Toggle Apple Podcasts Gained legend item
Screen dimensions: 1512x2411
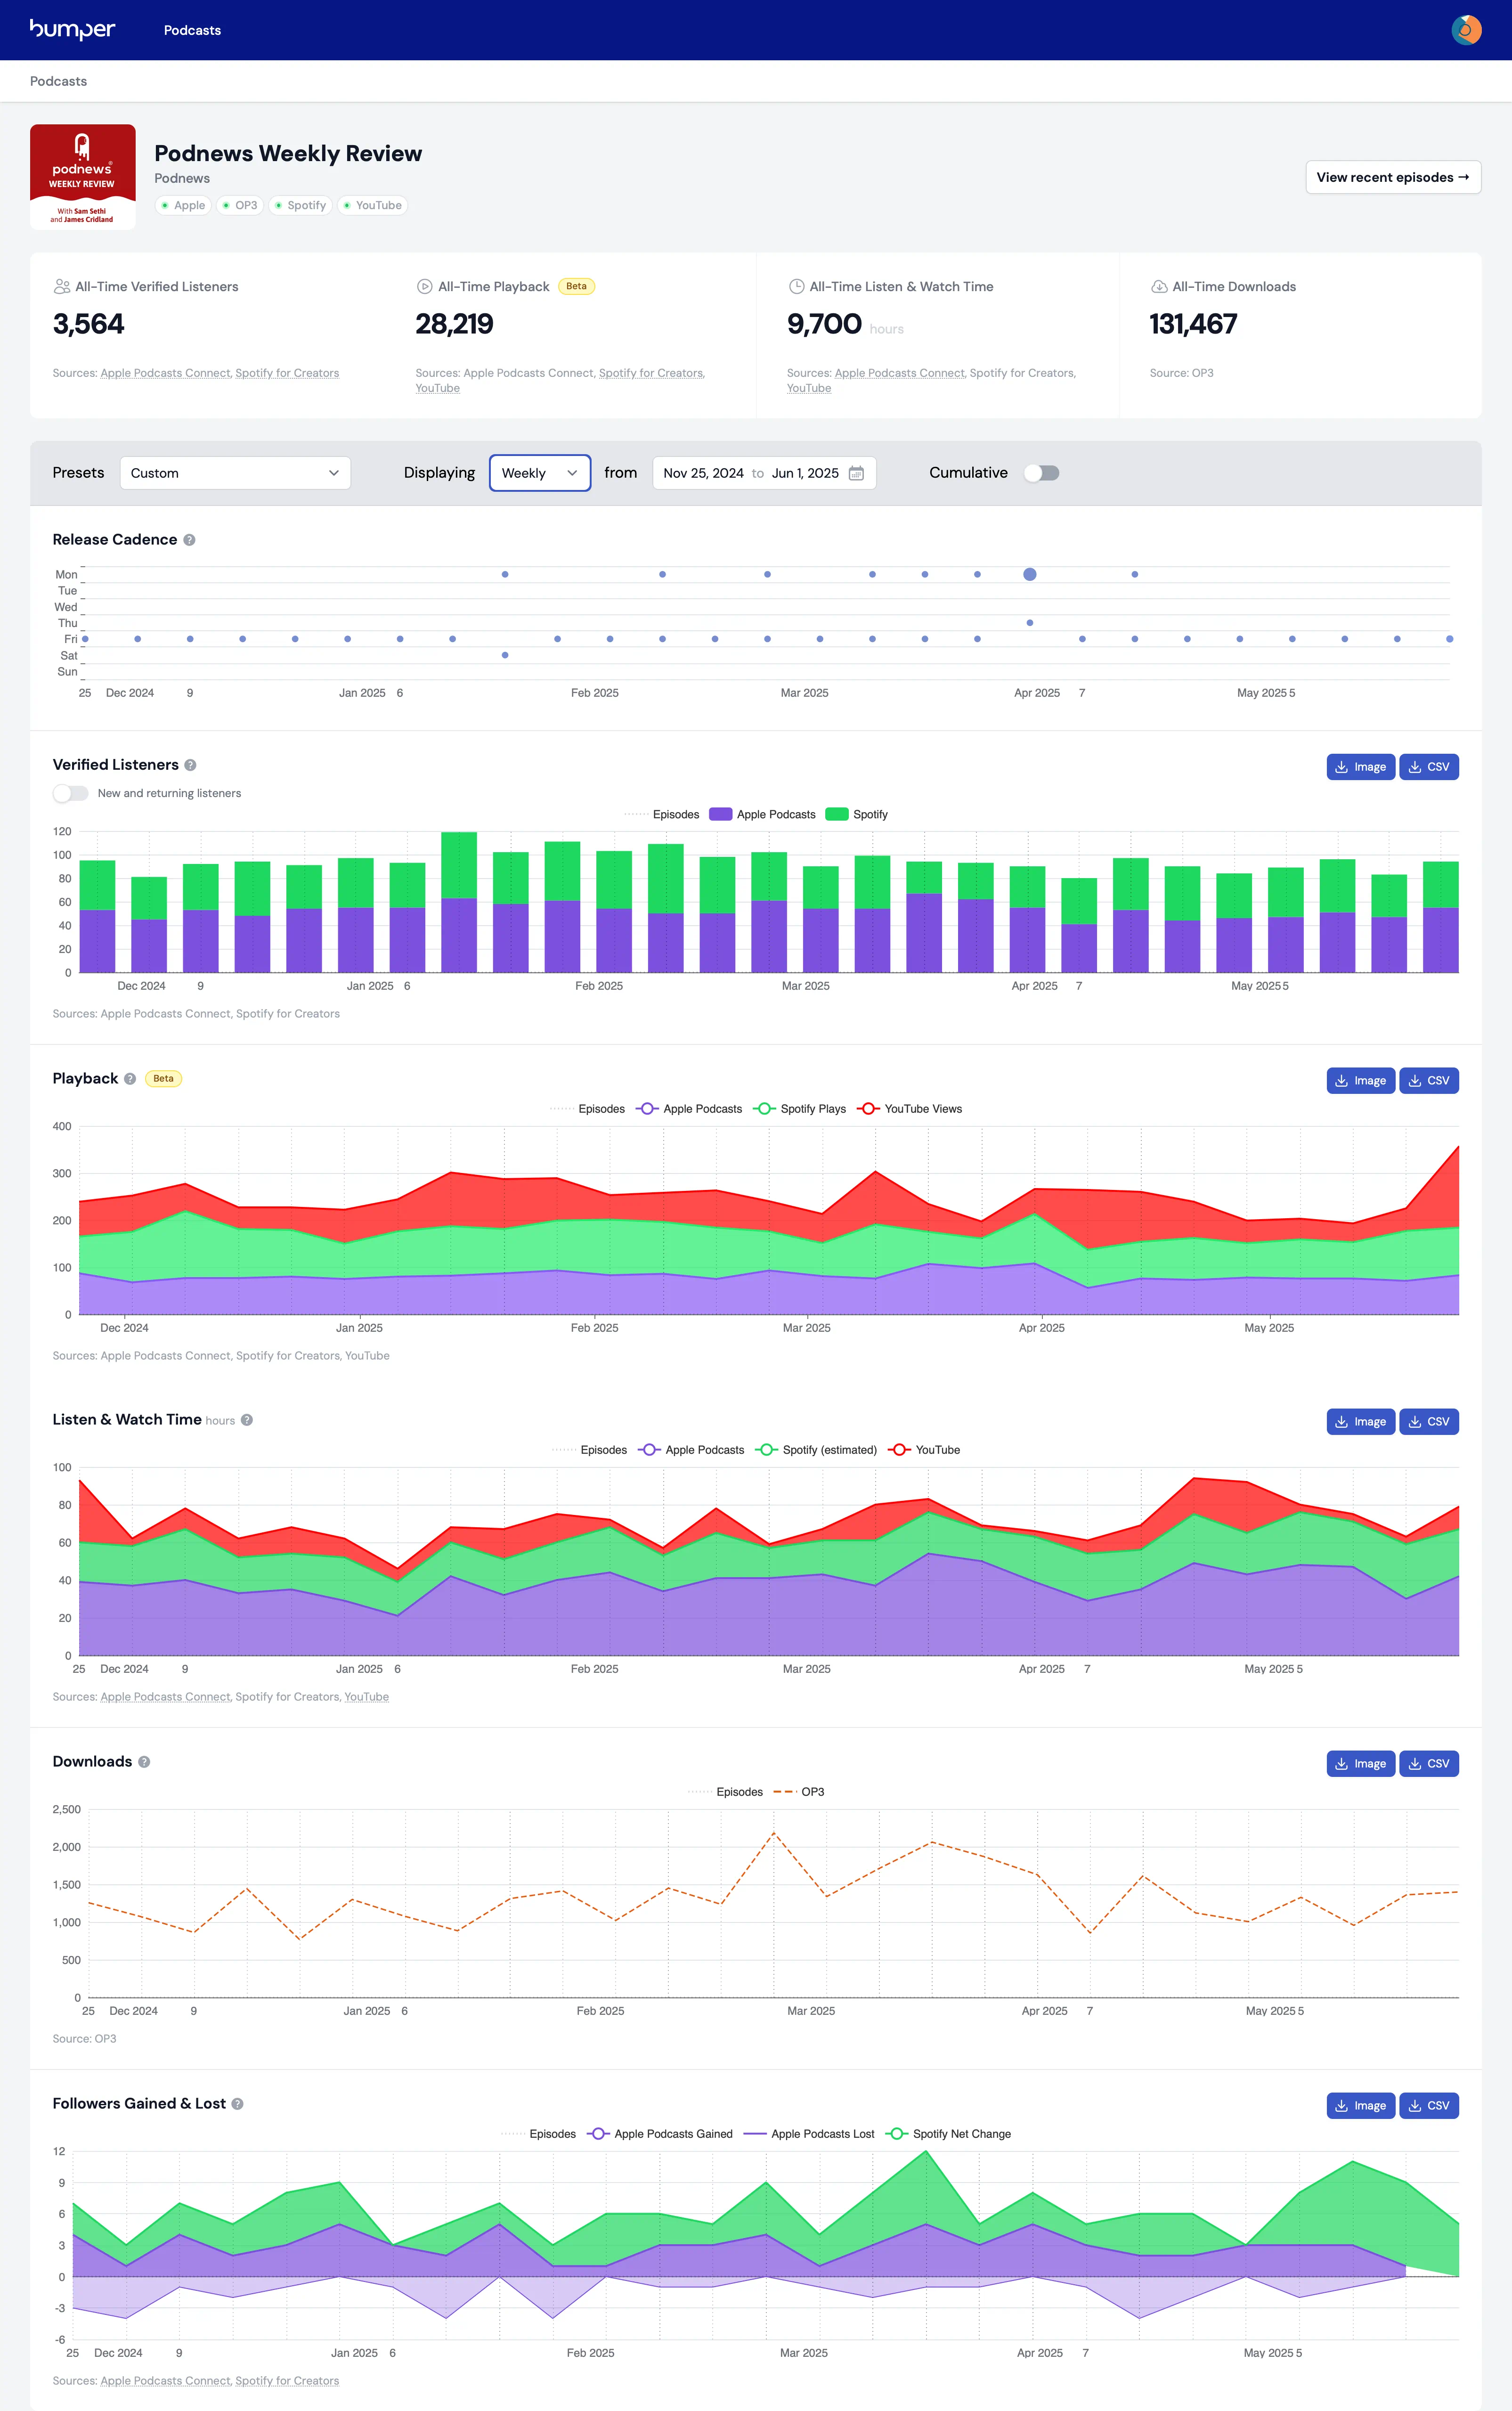coord(660,2134)
